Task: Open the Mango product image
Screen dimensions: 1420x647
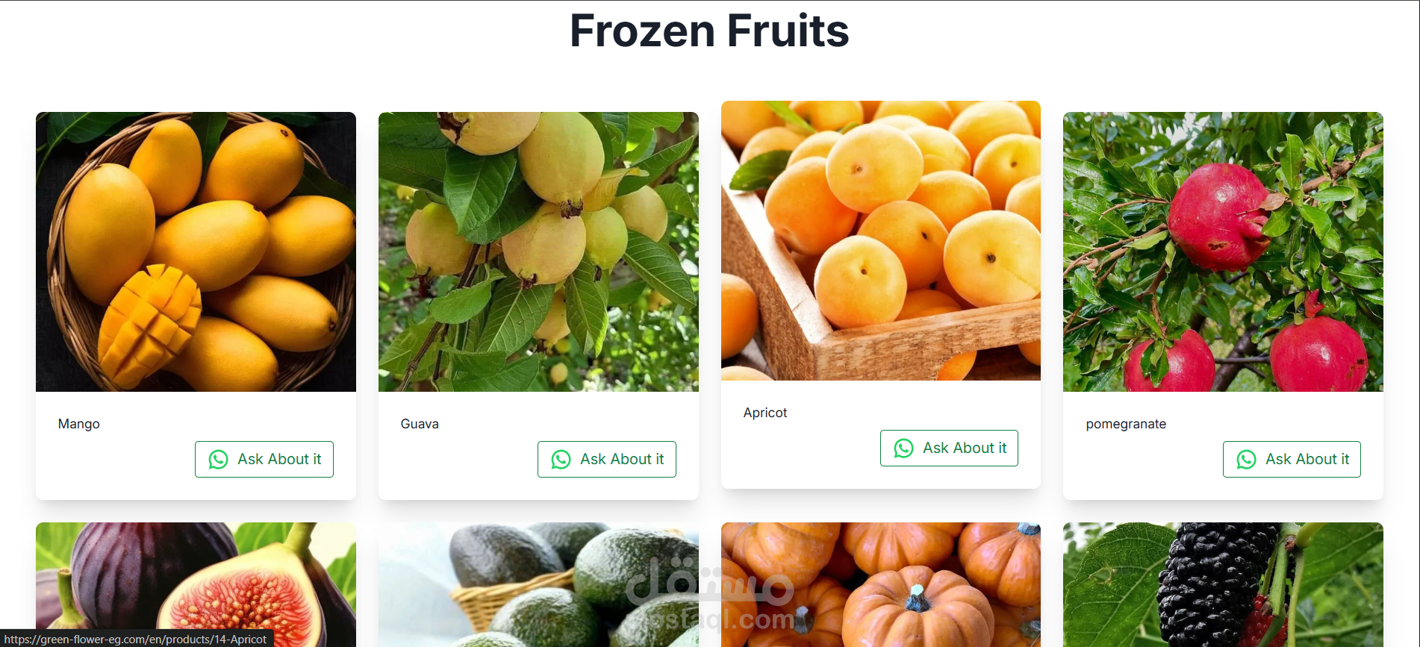Action: coord(196,251)
